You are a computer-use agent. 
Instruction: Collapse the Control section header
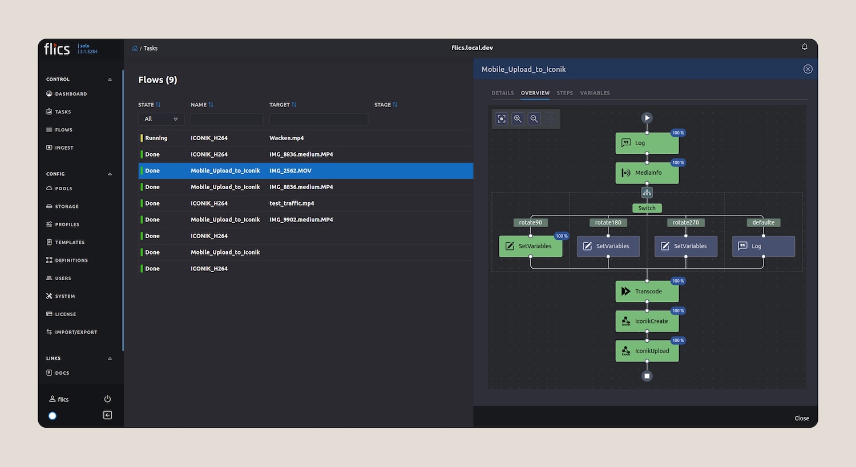click(x=110, y=79)
